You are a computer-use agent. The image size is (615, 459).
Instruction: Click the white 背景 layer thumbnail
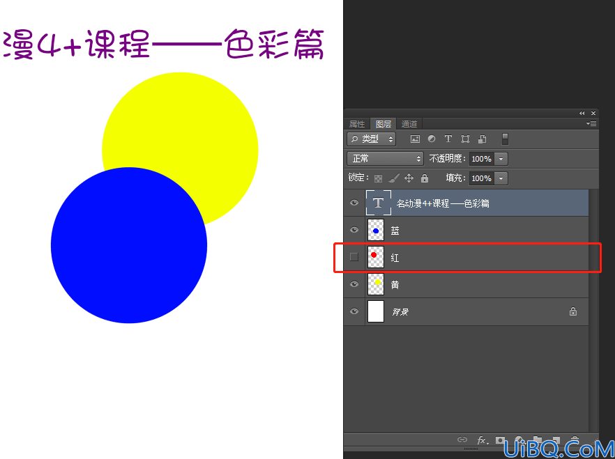click(x=376, y=311)
